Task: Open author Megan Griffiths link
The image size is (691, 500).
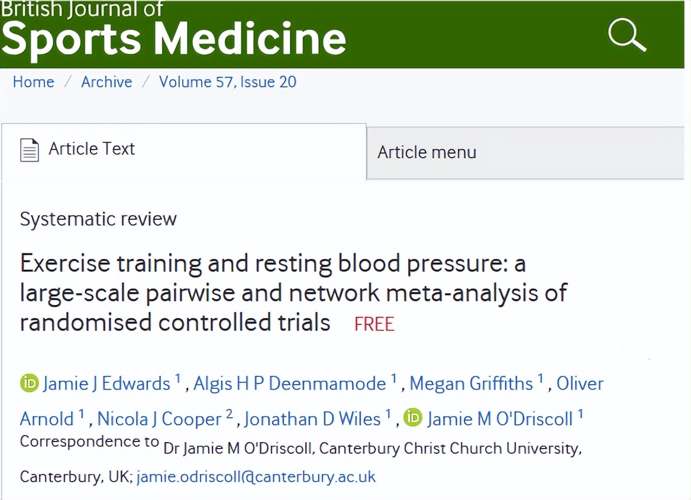Action: tap(471, 384)
